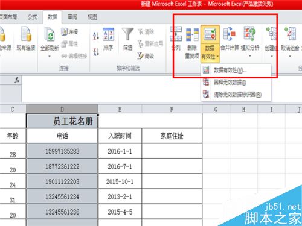Select the 员工花名册 title cell
Image resolution: width=302 pixels, height=226 pixels.
[62, 121]
